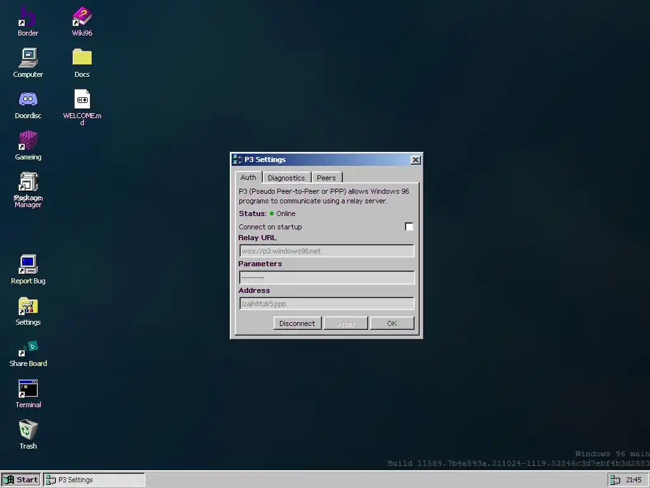Focus the Address input field

327,304
